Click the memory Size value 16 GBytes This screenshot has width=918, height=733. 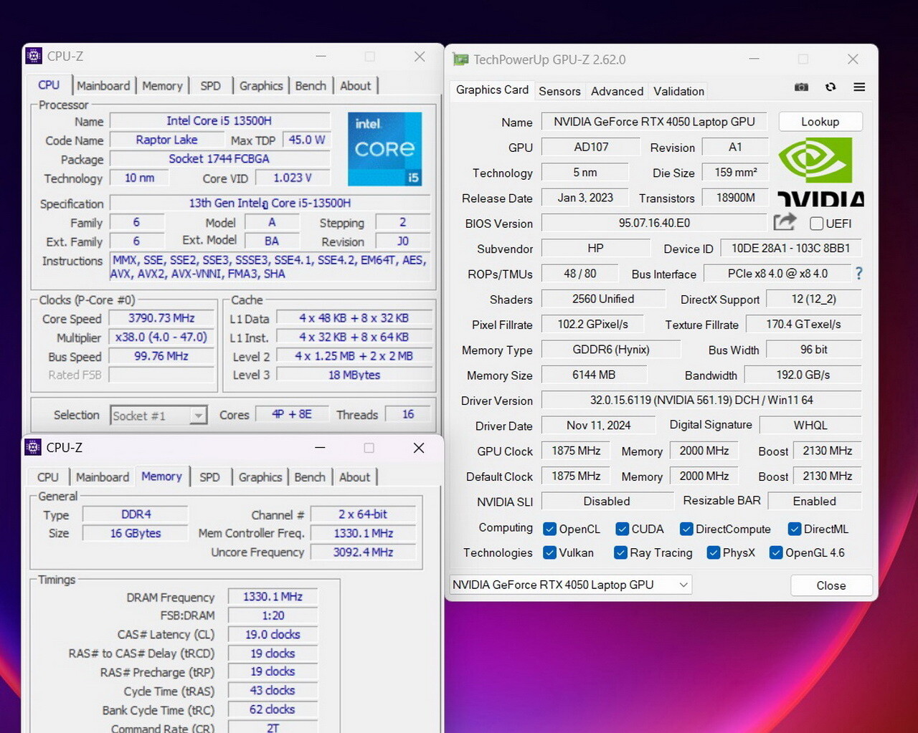click(136, 533)
